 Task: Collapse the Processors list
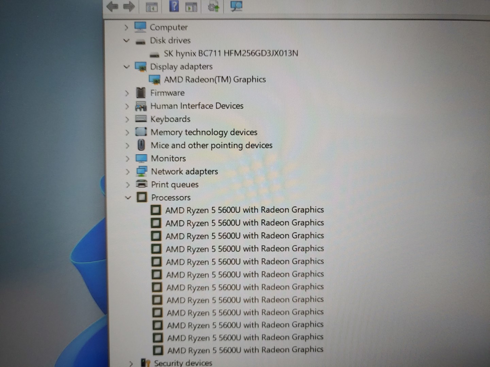coord(128,197)
